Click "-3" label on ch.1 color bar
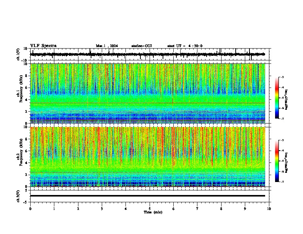Image resolution: width=303 pixels, height=234 pixels. tap(282, 77)
